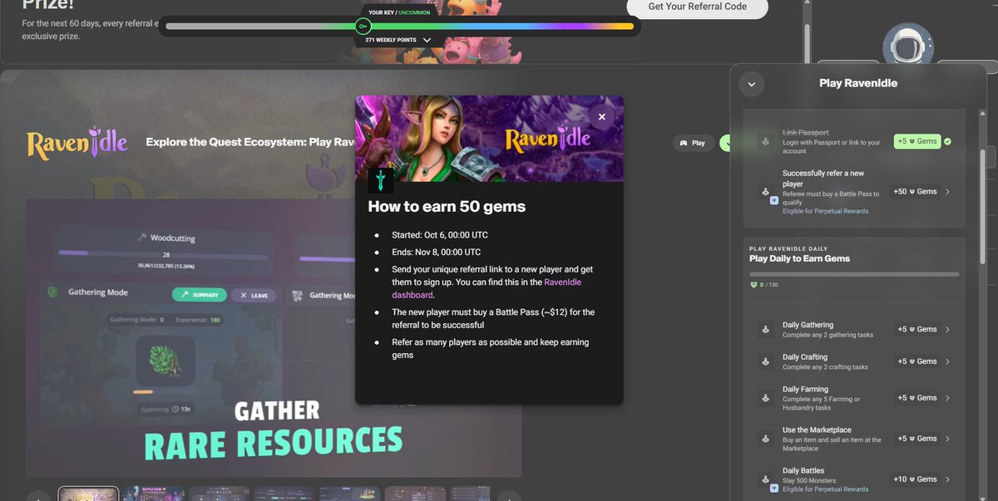Click the Play button with gamepad icon
The width and height of the screenshot is (998, 501).
(x=692, y=143)
